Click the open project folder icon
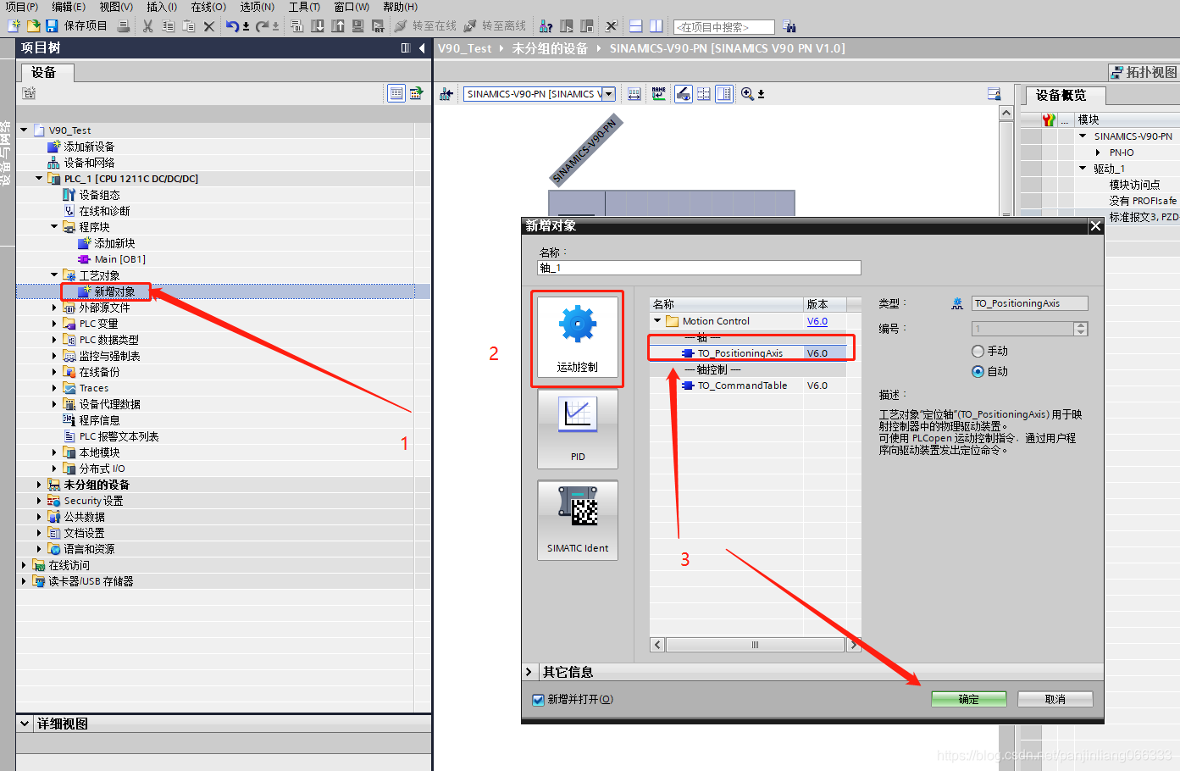The width and height of the screenshot is (1180, 771). [33, 25]
